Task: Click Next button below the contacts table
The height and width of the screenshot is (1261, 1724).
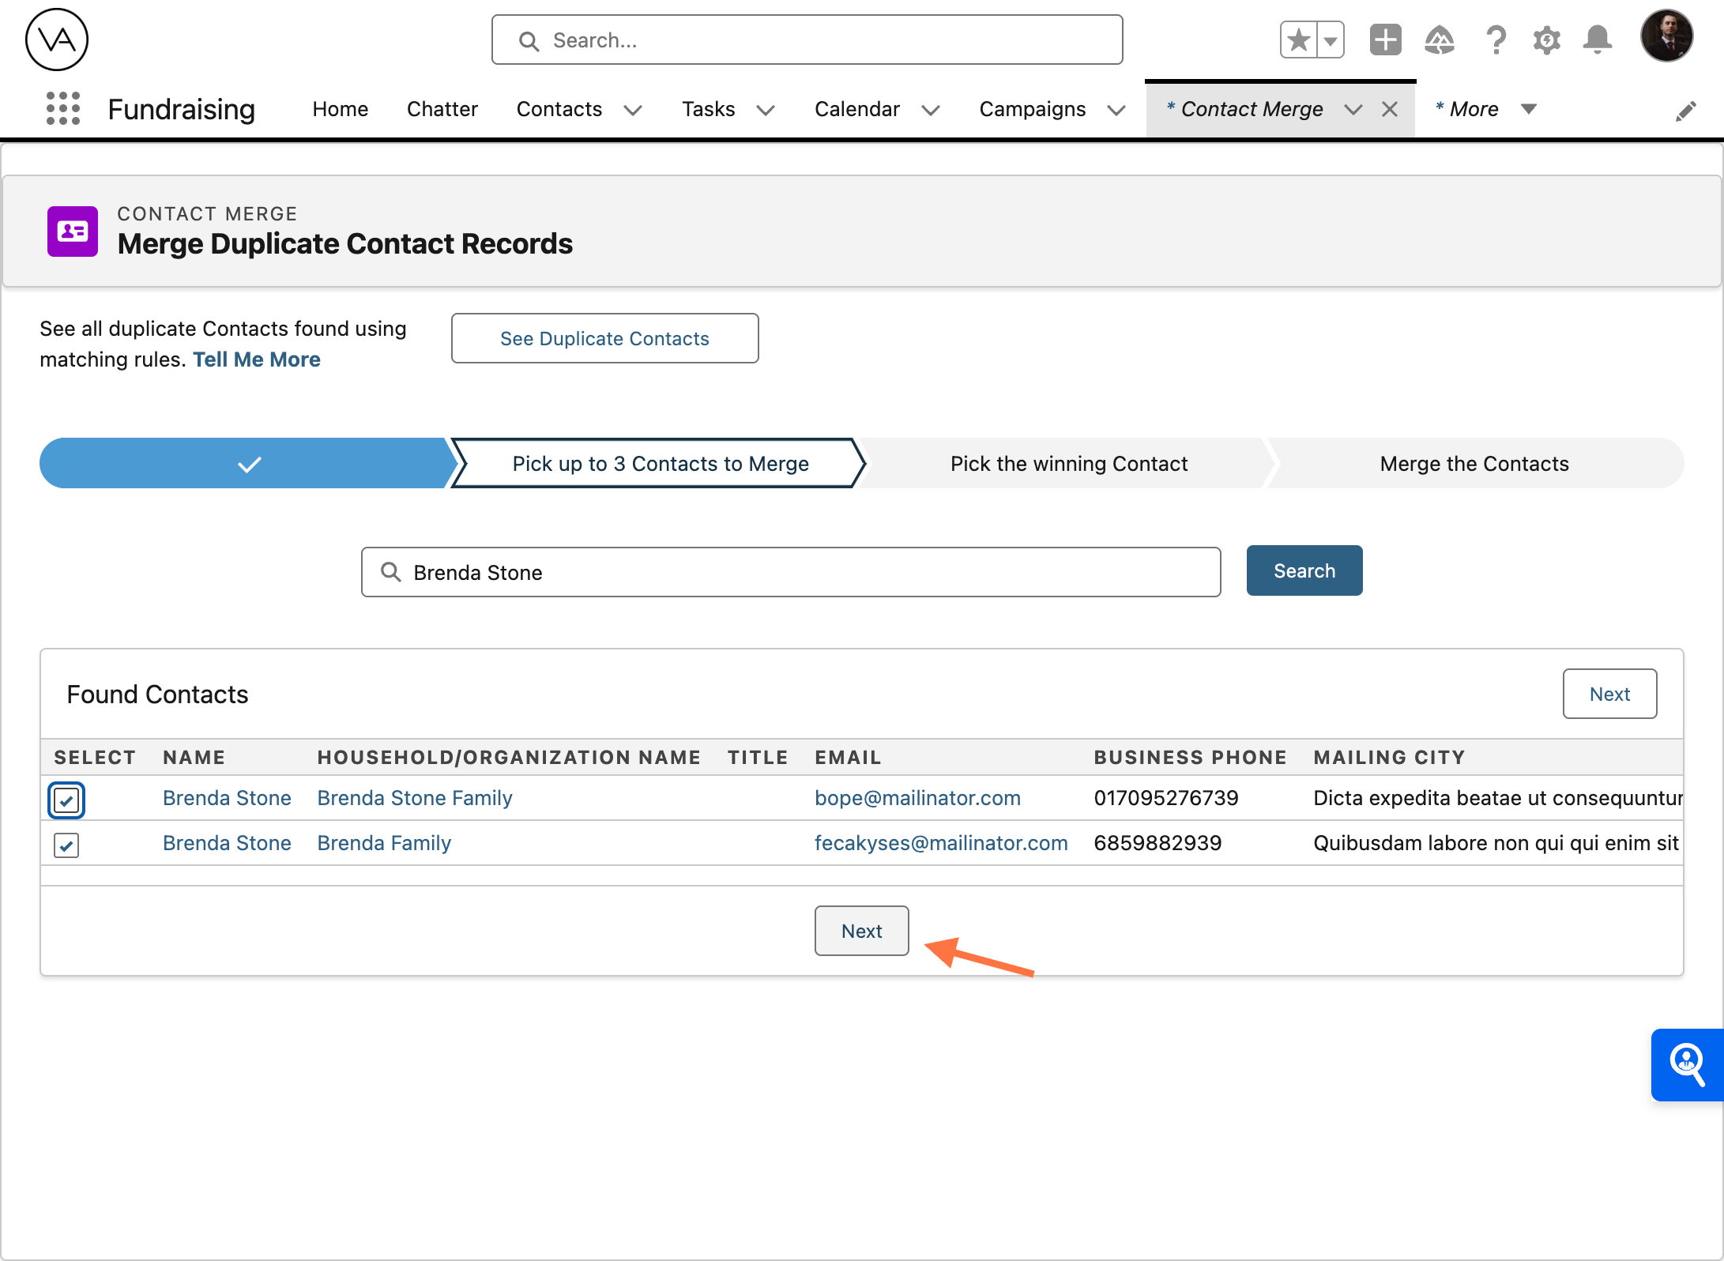Action: [x=861, y=931]
